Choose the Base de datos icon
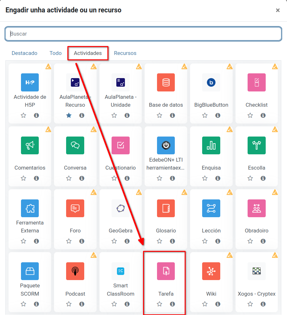The image size is (287, 315). click(166, 83)
